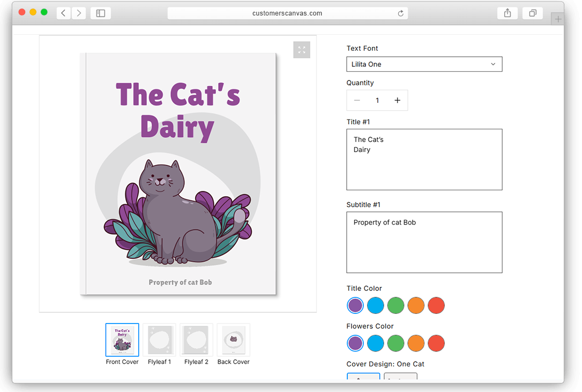The width and height of the screenshot is (582, 392).
Task: Open the browser share icon
Action: [x=508, y=13]
